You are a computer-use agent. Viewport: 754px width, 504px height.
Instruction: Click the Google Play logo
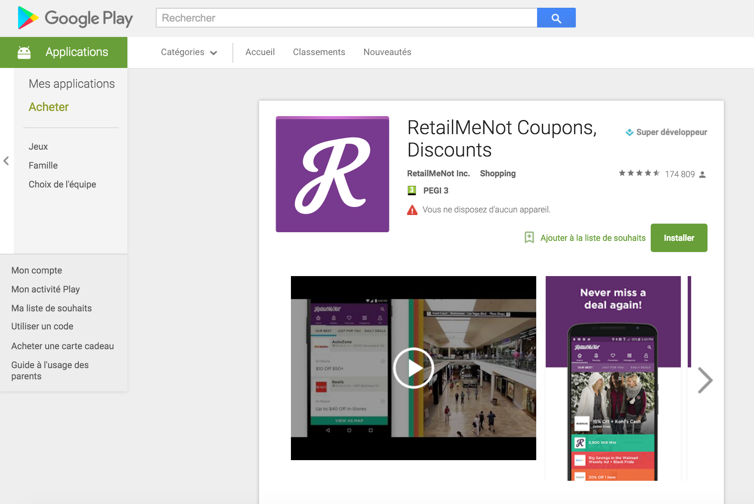pyautogui.click(x=75, y=18)
